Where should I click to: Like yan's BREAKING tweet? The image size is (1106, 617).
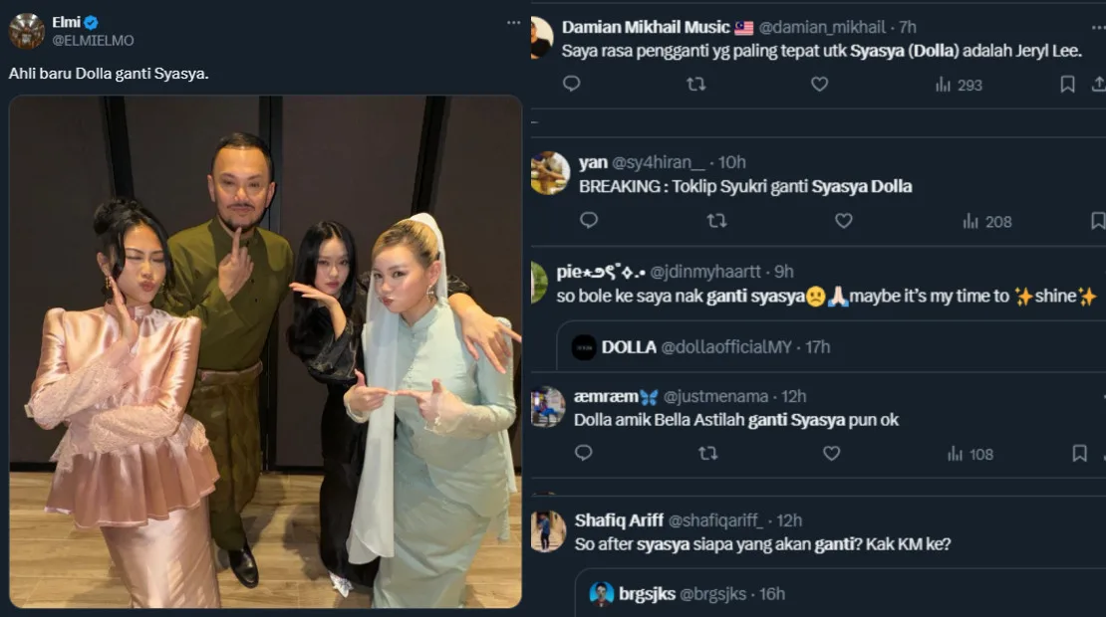tap(844, 221)
